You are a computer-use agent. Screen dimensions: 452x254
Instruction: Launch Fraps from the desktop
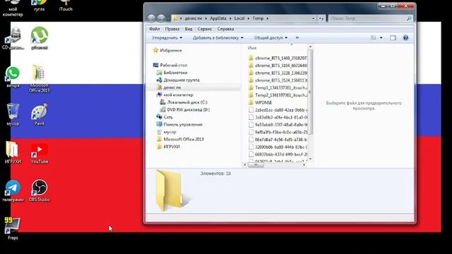coord(13,229)
